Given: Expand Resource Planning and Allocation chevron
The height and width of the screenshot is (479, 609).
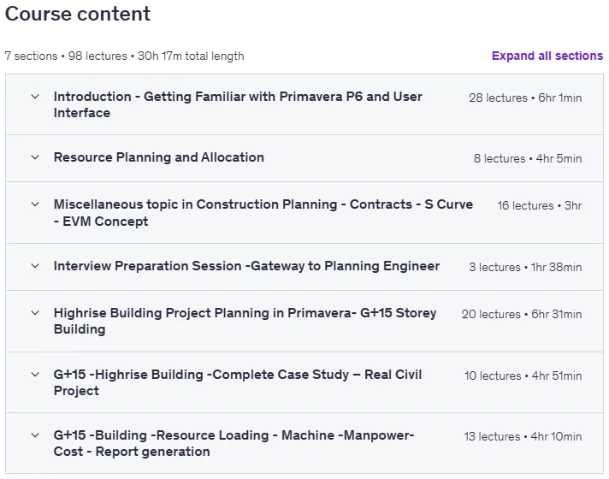Looking at the screenshot, I should [x=35, y=157].
